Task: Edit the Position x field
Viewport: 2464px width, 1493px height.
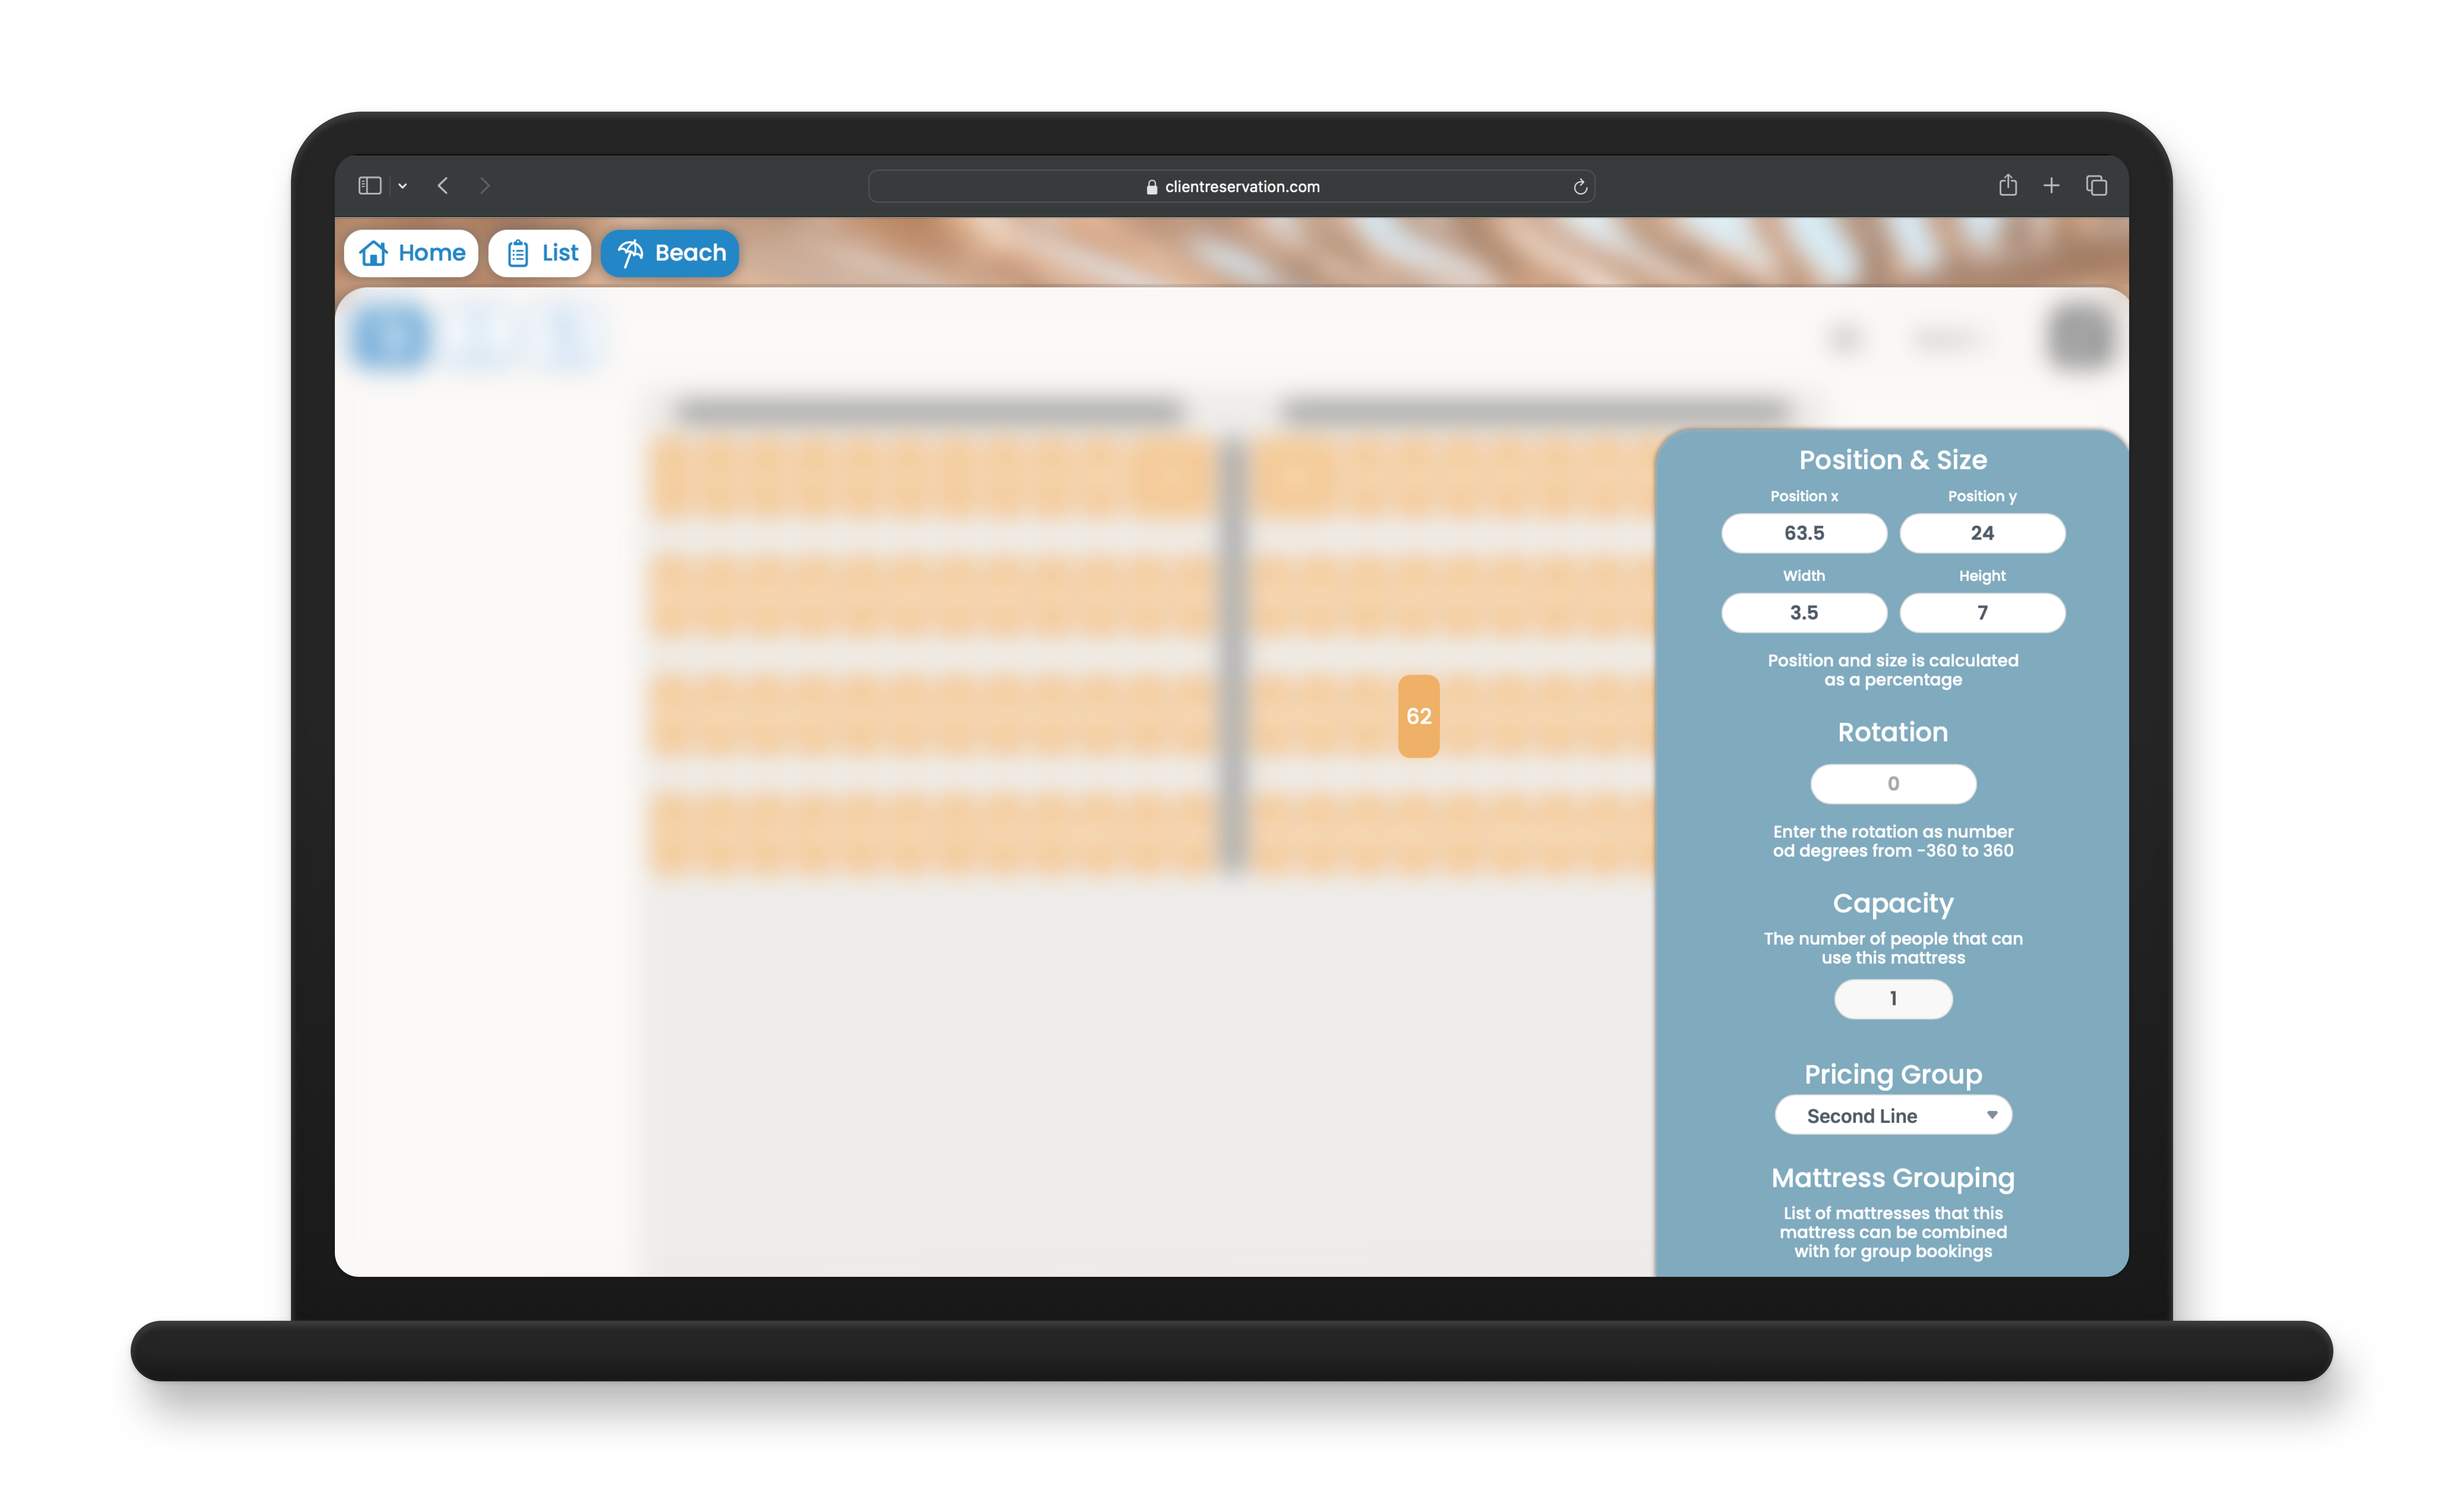Action: coord(1804,533)
